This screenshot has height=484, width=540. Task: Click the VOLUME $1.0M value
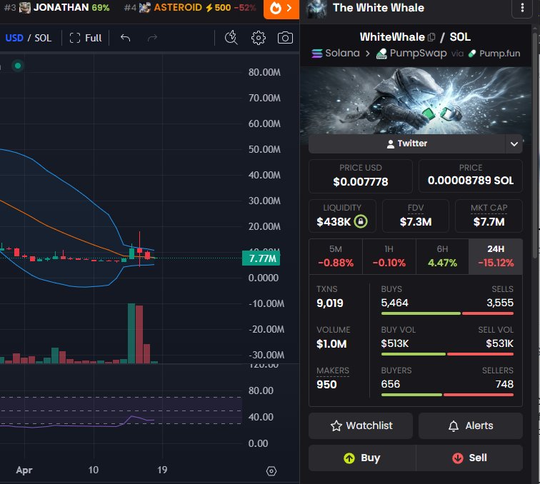pyautogui.click(x=331, y=344)
